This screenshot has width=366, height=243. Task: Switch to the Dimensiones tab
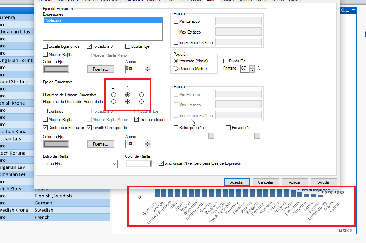67,1
